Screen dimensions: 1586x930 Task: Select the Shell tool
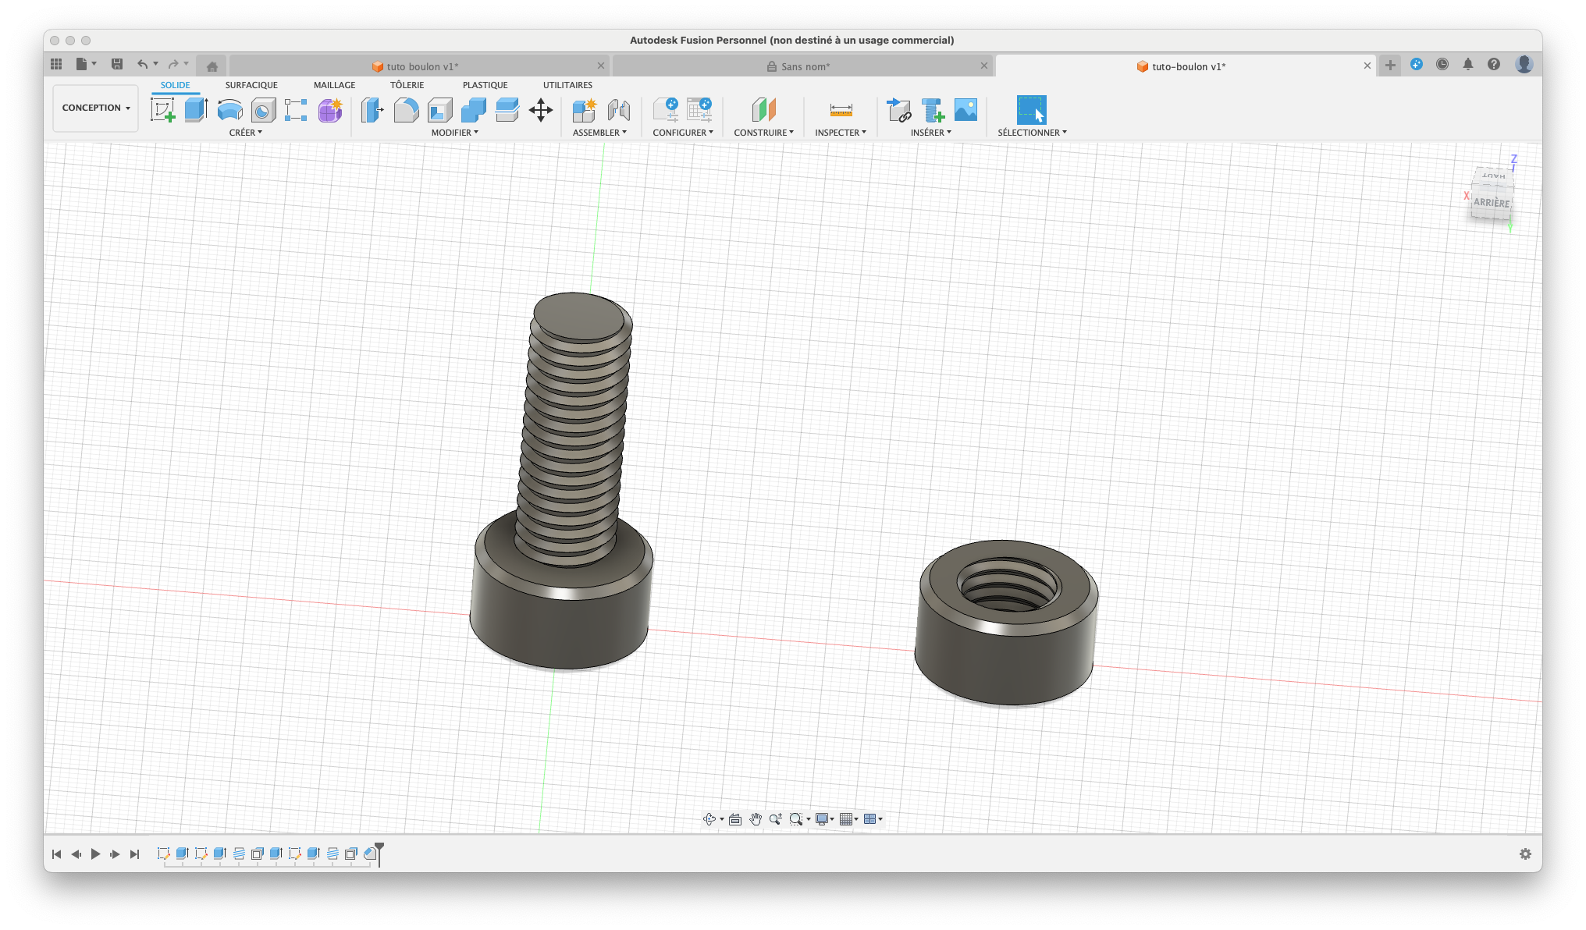439,110
